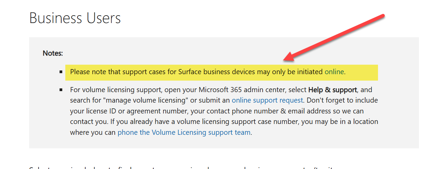Screen dimensions: 423x169
Task: Click the "Business Users" heading
Action: tap(75, 18)
